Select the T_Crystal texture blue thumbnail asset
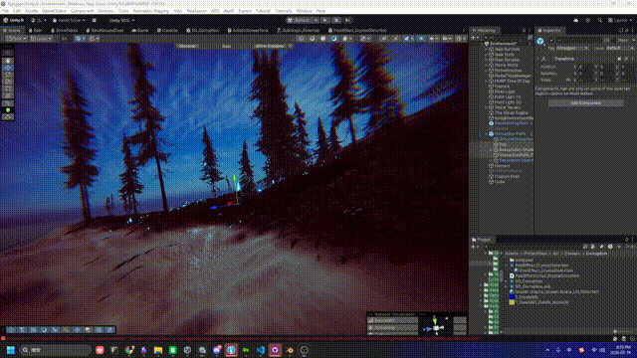Image resolution: width=637 pixels, height=358 pixels. 512,297
